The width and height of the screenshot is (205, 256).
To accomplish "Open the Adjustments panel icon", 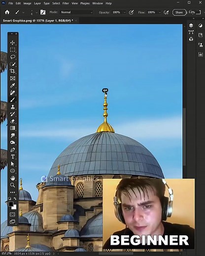I will [x=201, y=26].
